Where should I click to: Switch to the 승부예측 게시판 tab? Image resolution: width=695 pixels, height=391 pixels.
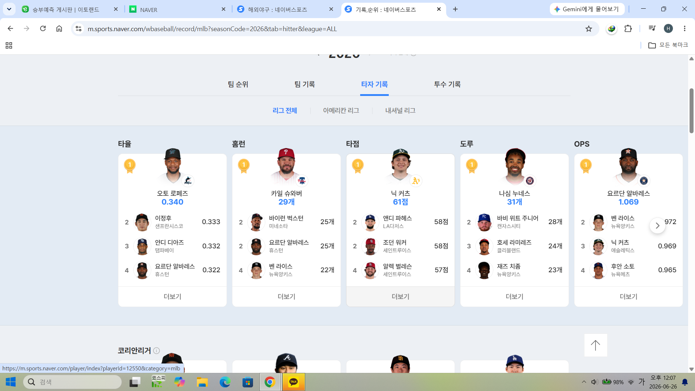pos(66,9)
